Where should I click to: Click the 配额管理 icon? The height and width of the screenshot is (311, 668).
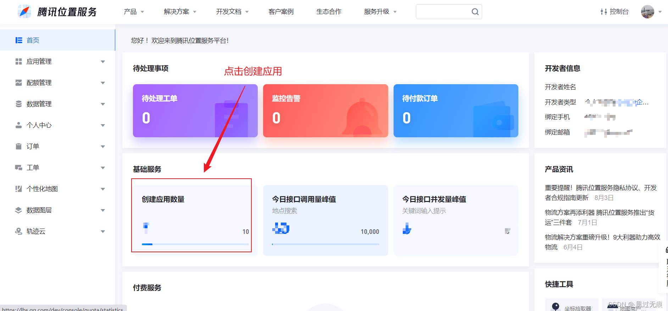(x=19, y=83)
